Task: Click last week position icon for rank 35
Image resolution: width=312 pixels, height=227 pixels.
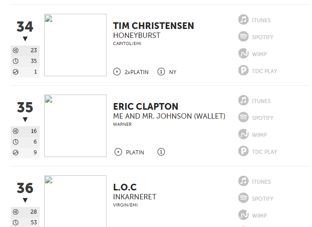Action: (x=16, y=131)
